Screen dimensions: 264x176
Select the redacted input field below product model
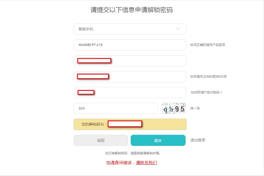(130, 61)
